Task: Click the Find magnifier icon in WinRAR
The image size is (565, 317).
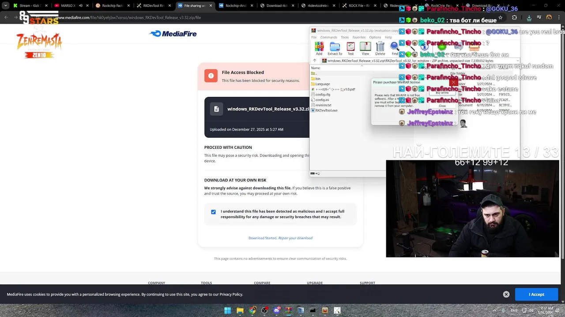Action: [395, 47]
